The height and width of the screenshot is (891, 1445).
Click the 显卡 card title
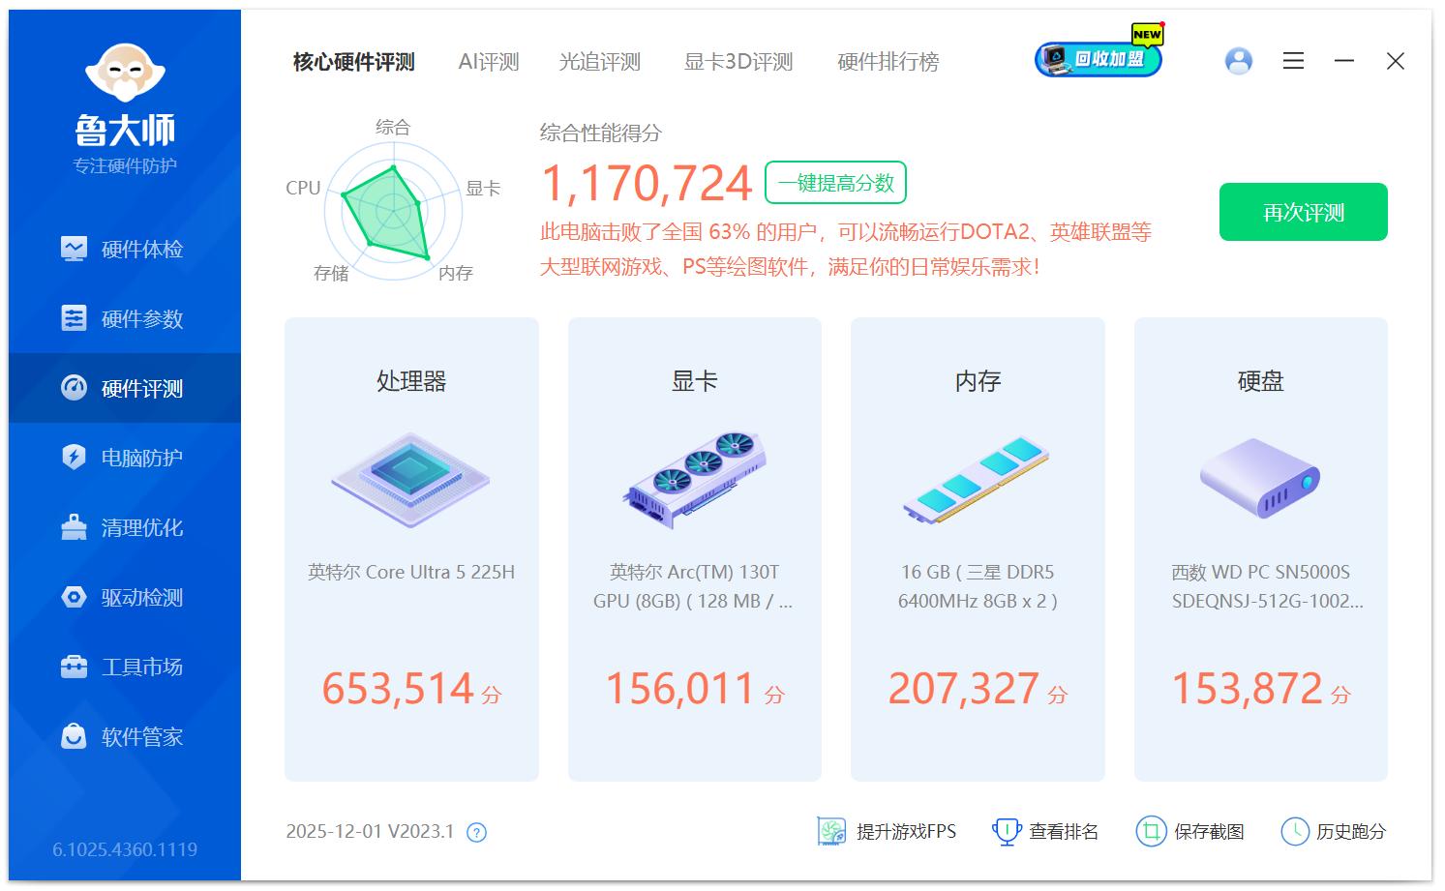pos(694,381)
